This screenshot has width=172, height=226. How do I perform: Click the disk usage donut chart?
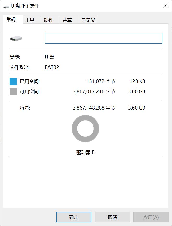85,129
